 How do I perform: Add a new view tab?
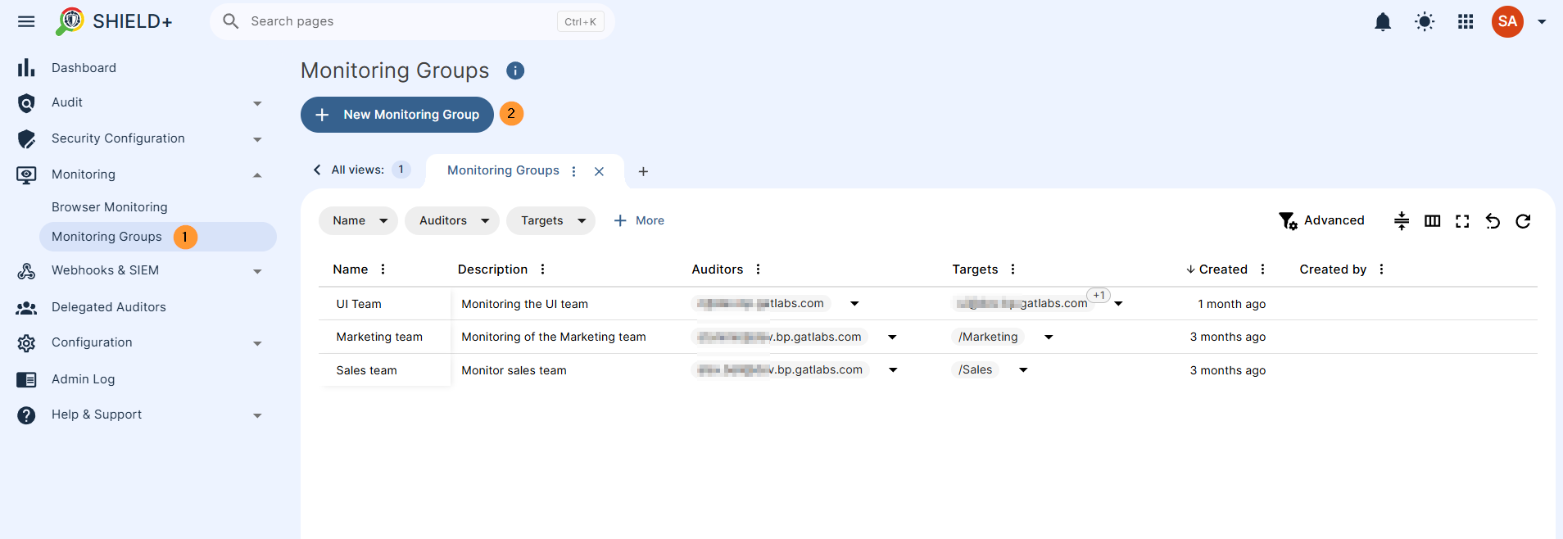[643, 171]
